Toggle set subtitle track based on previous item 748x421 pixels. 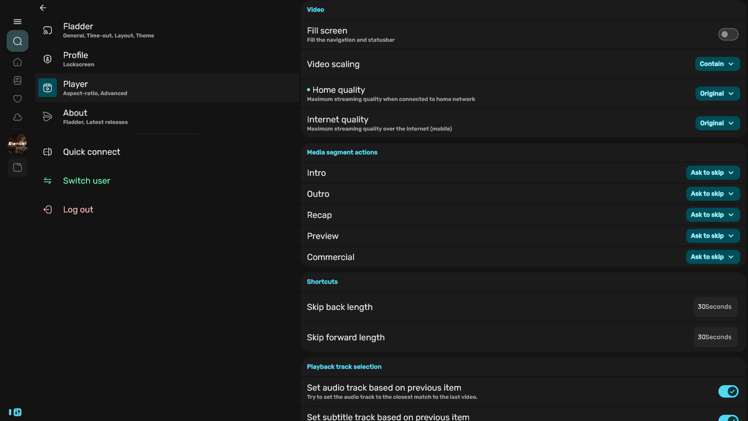tap(728, 418)
